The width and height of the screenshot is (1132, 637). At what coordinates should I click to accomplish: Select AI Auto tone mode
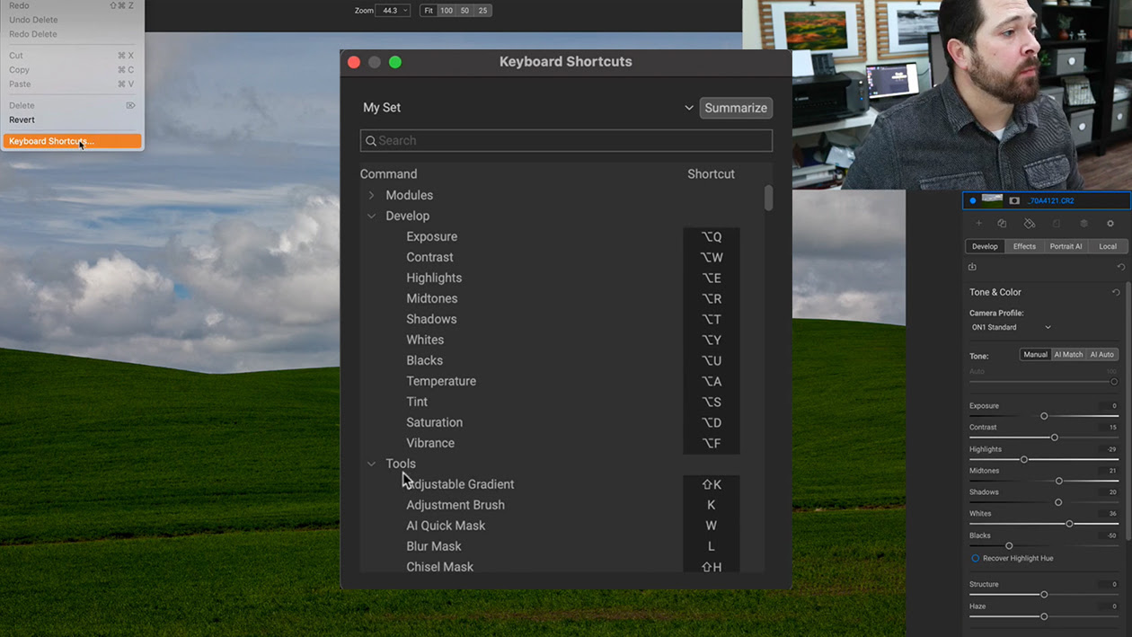point(1101,355)
